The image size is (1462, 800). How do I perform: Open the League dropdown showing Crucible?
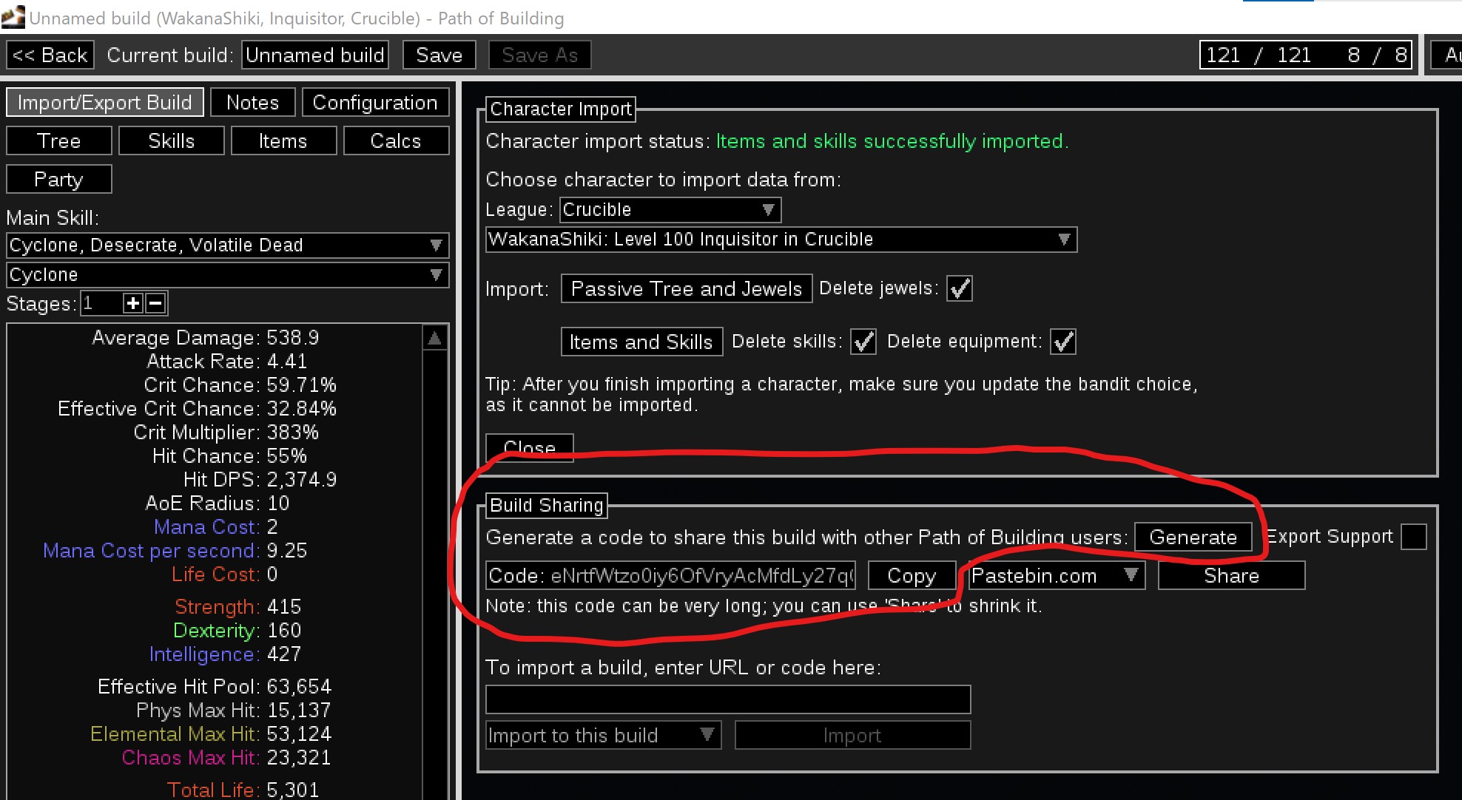click(x=670, y=210)
